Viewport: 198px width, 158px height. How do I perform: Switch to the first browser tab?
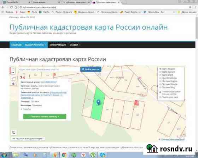16,2
